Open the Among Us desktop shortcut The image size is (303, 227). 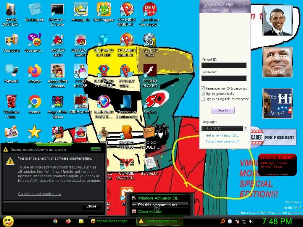(80, 12)
